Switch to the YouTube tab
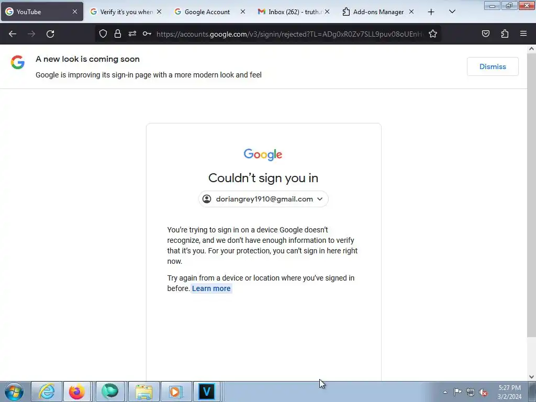Image resolution: width=536 pixels, height=402 pixels. click(42, 12)
